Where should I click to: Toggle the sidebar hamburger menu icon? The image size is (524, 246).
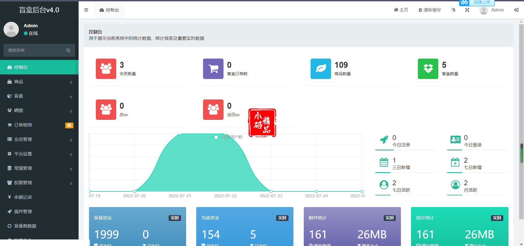coord(86,10)
